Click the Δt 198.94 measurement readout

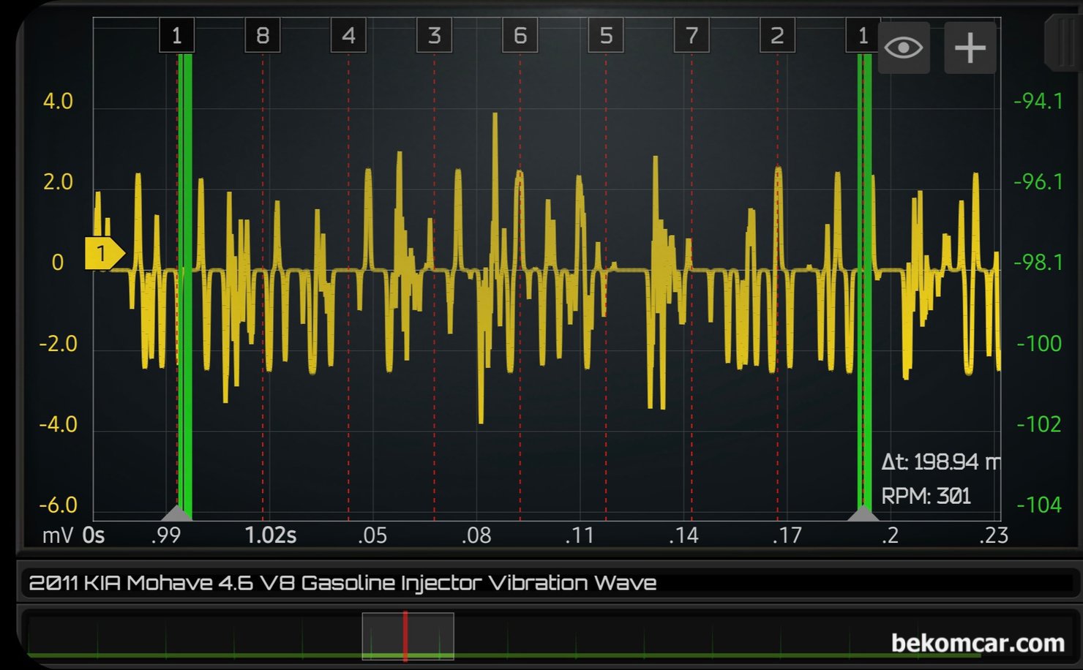(x=940, y=462)
